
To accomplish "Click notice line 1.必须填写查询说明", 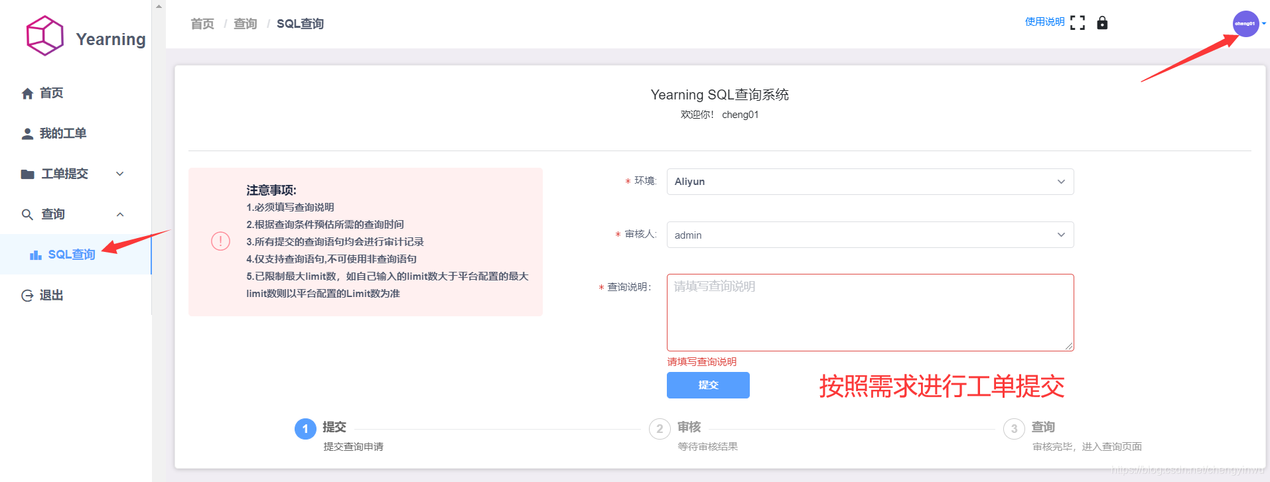I will (290, 208).
